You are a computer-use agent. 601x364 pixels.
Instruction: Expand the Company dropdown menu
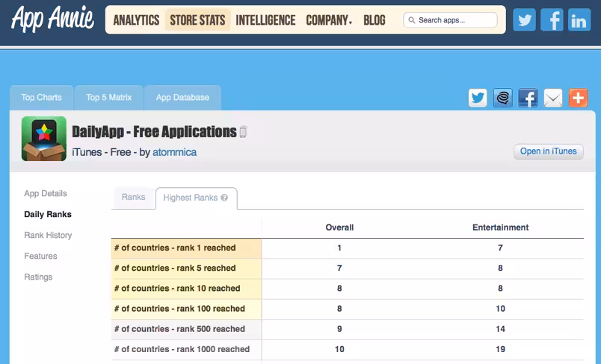tap(329, 20)
